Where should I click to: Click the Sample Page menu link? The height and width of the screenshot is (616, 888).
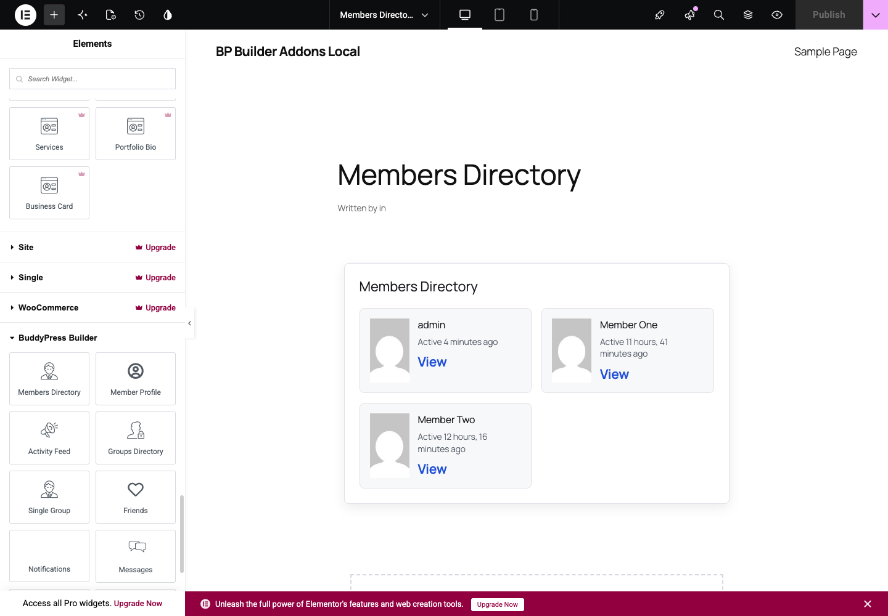(x=826, y=52)
